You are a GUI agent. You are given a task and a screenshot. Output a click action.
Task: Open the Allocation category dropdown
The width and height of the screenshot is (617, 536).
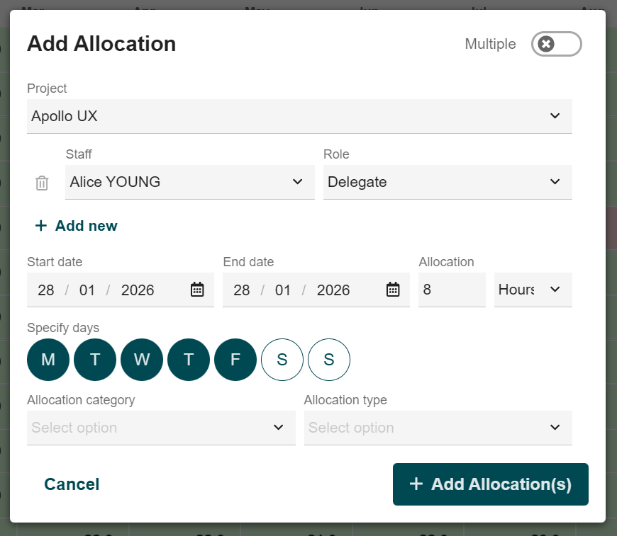[161, 428]
